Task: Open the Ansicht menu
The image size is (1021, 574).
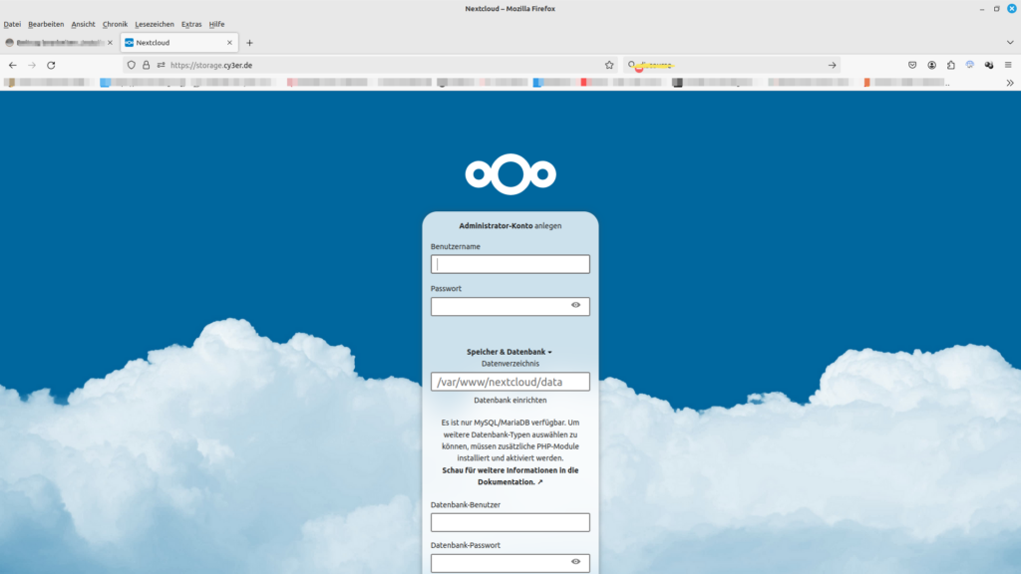Action: point(83,24)
